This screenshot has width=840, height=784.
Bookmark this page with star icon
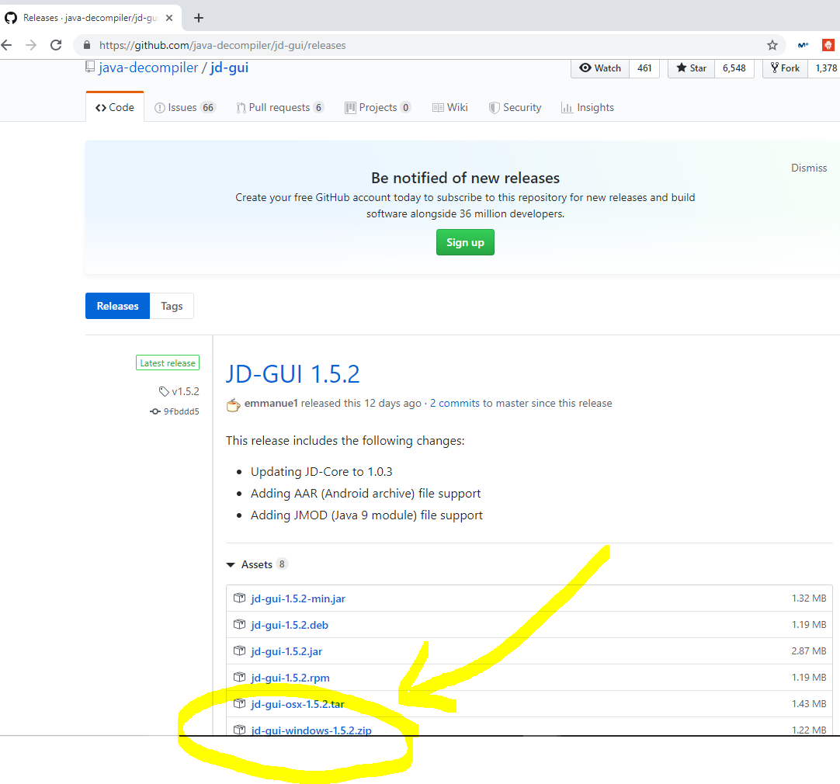(x=772, y=45)
